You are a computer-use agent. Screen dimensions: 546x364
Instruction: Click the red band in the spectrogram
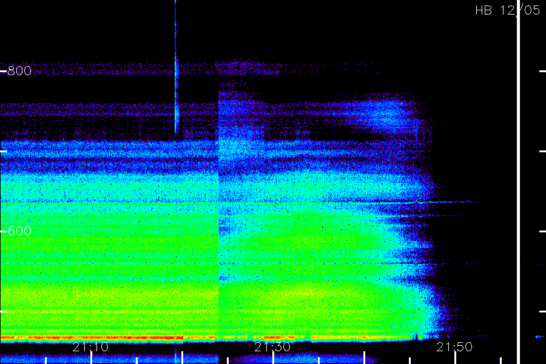tap(91, 338)
